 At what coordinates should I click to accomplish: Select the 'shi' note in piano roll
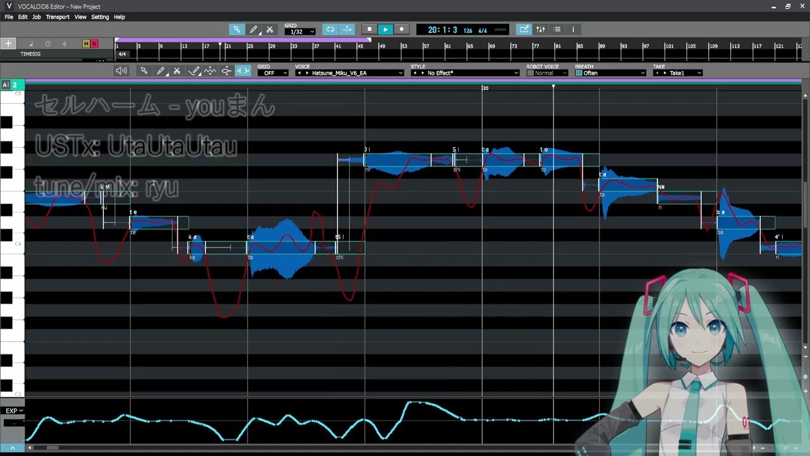pyautogui.click(x=469, y=160)
